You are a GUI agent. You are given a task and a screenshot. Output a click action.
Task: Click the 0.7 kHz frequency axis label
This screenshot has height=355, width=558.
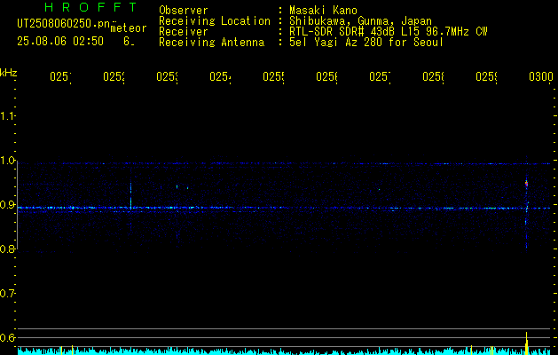coord(7,294)
